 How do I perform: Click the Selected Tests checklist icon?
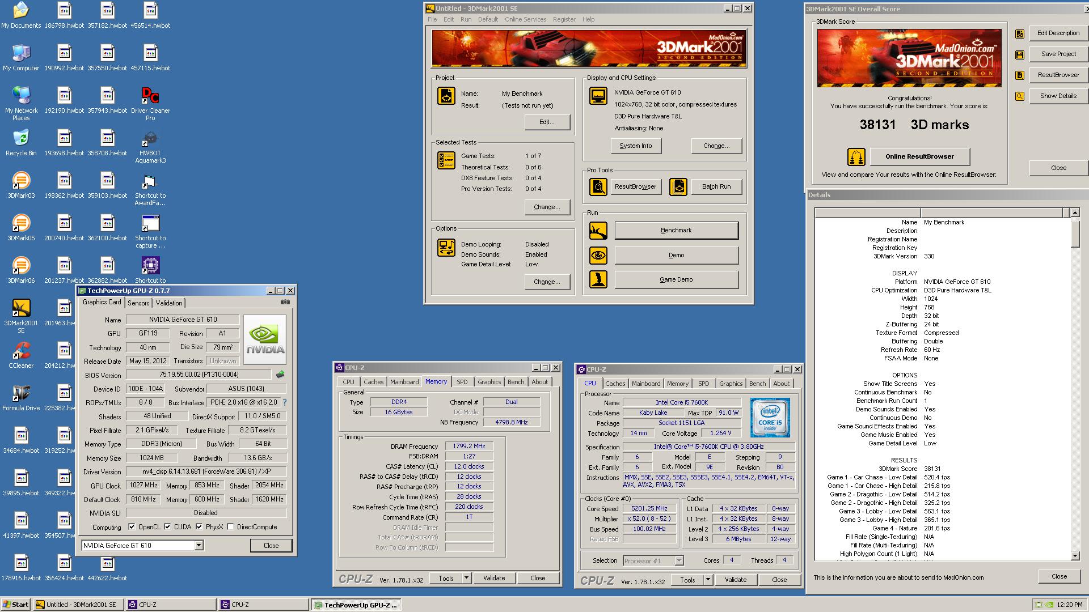point(446,160)
